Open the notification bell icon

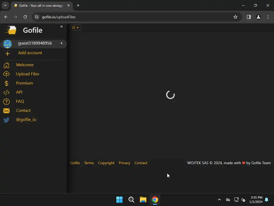click(x=267, y=200)
